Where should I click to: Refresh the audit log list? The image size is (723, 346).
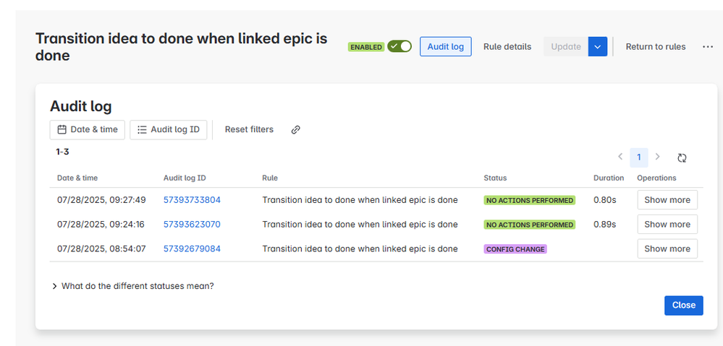tap(682, 157)
